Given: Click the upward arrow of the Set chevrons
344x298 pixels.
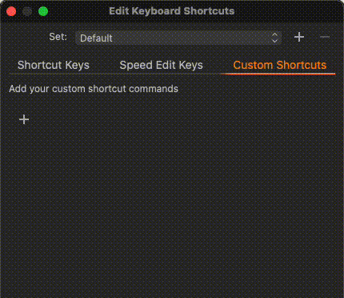Looking at the screenshot, I should [x=274, y=34].
